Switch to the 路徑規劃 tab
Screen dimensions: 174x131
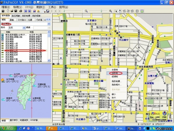tap(16, 16)
